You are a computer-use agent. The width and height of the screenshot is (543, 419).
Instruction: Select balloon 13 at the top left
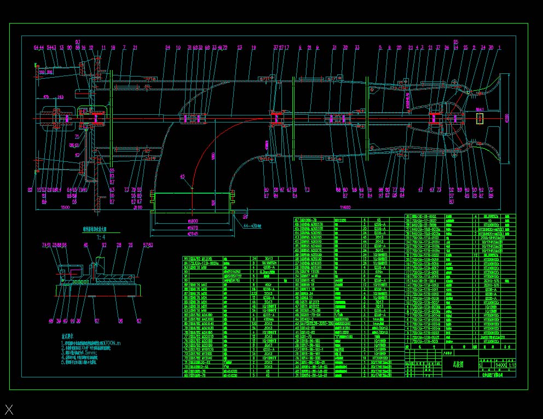point(62,48)
